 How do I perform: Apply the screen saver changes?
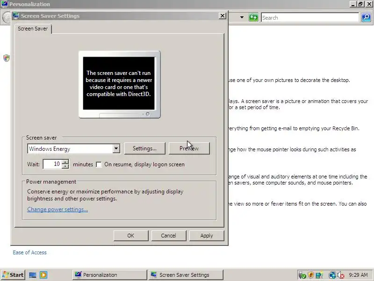coord(207,236)
